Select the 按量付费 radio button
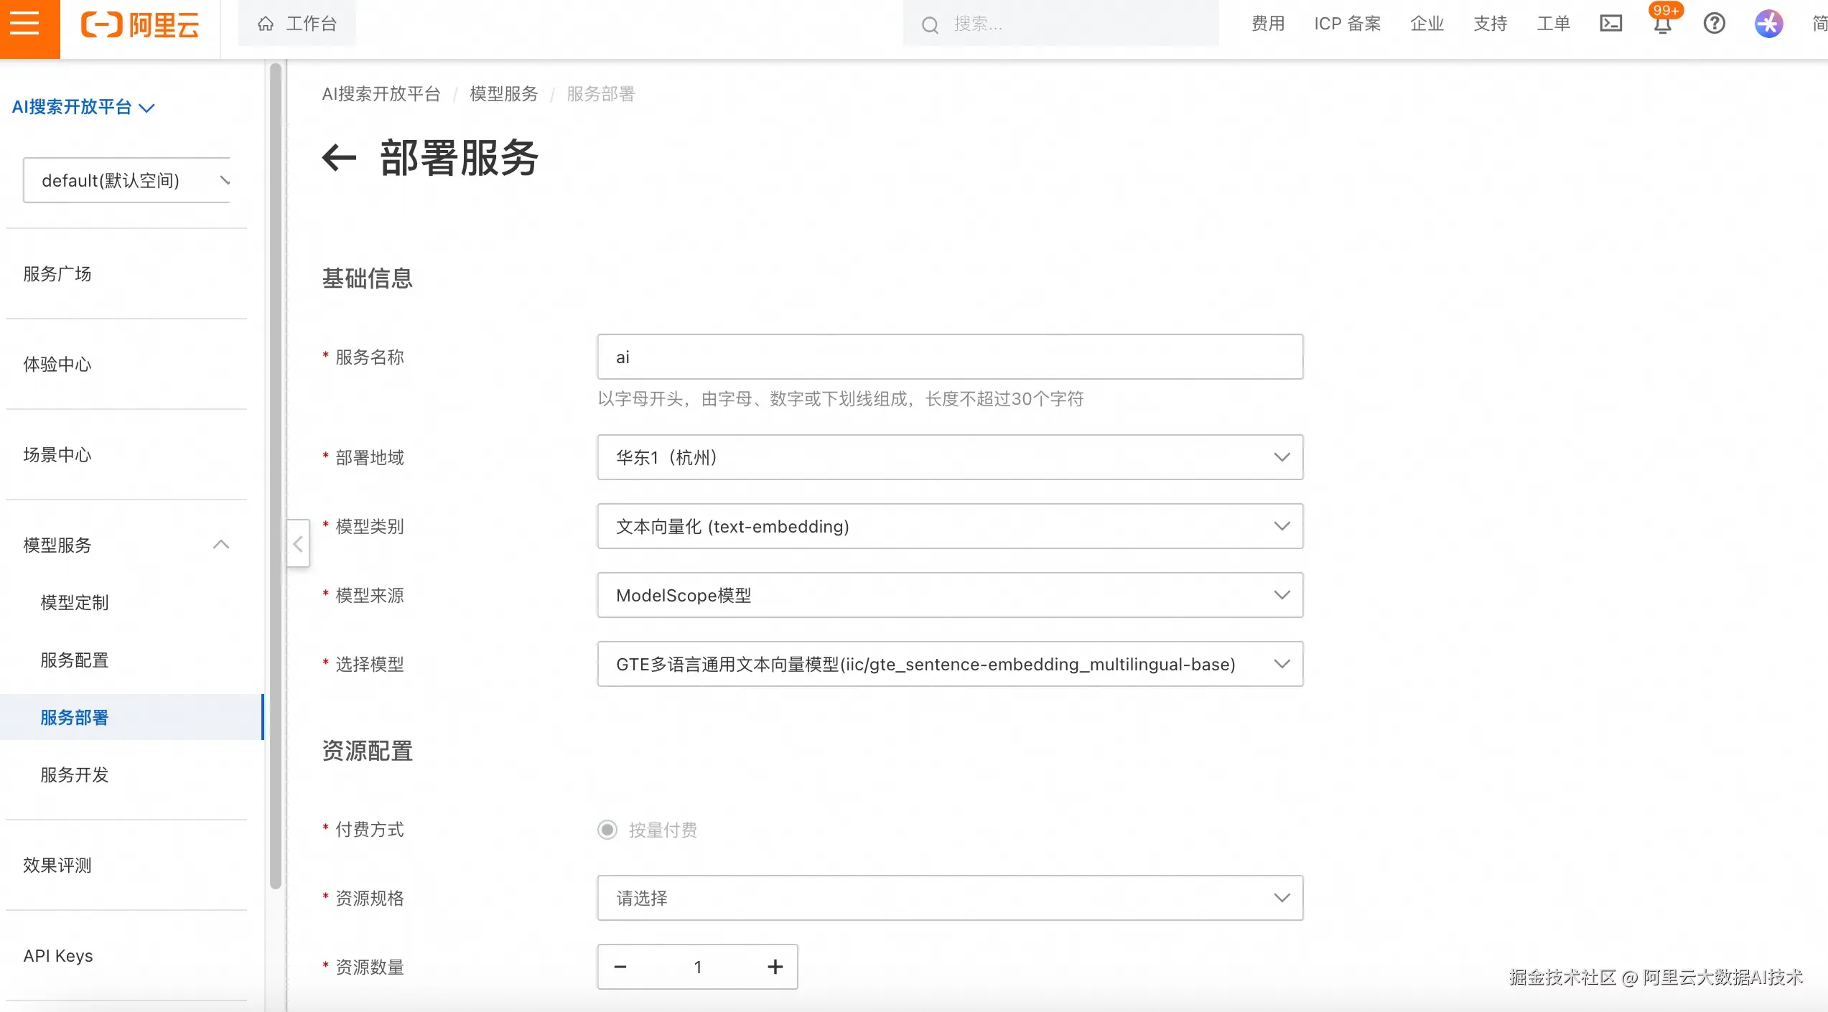1828x1012 pixels. (x=607, y=830)
